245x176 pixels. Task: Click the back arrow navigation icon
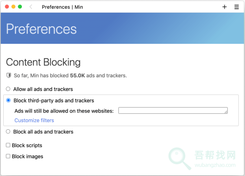tap(31, 7)
